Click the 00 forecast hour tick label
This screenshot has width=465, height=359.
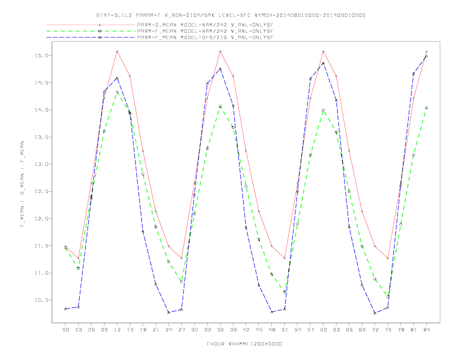(66, 330)
